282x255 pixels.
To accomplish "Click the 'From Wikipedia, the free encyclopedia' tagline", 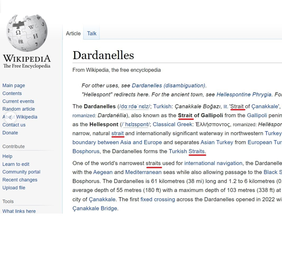I will pos(117,70).
